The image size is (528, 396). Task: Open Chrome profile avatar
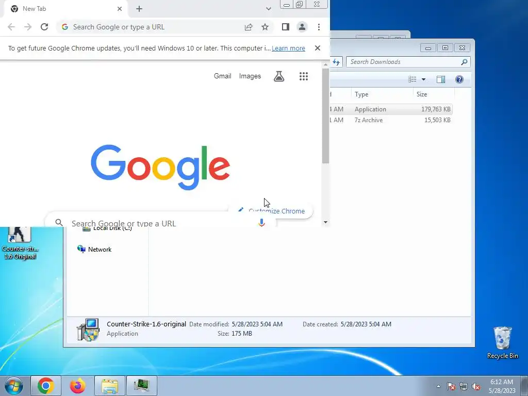[302, 27]
